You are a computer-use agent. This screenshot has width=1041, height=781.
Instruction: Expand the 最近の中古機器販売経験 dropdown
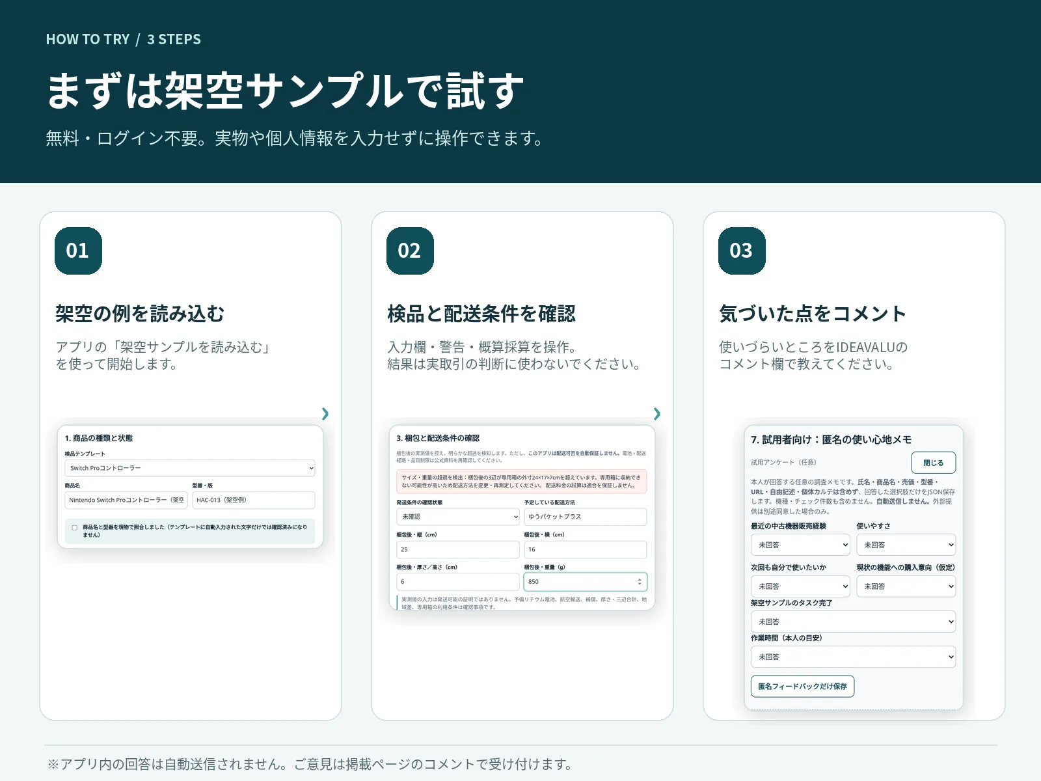pyautogui.click(x=800, y=545)
